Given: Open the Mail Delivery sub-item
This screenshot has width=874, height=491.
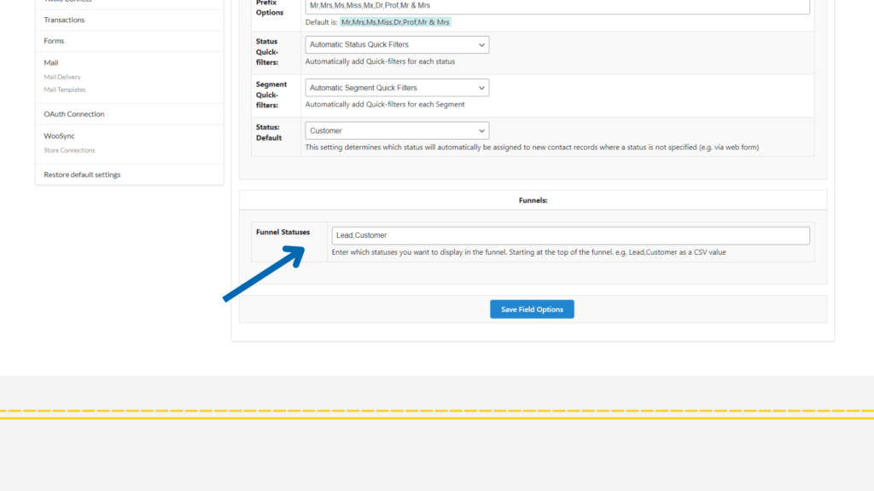Looking at the screenshot, I should coord(62,77).
